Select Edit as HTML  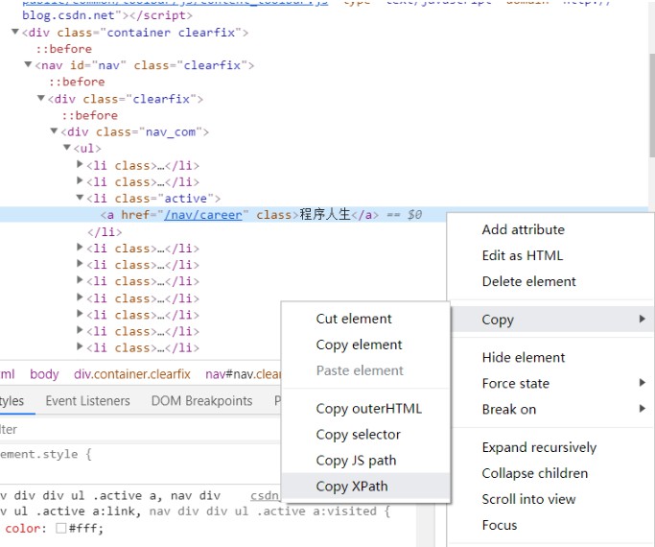552,255
